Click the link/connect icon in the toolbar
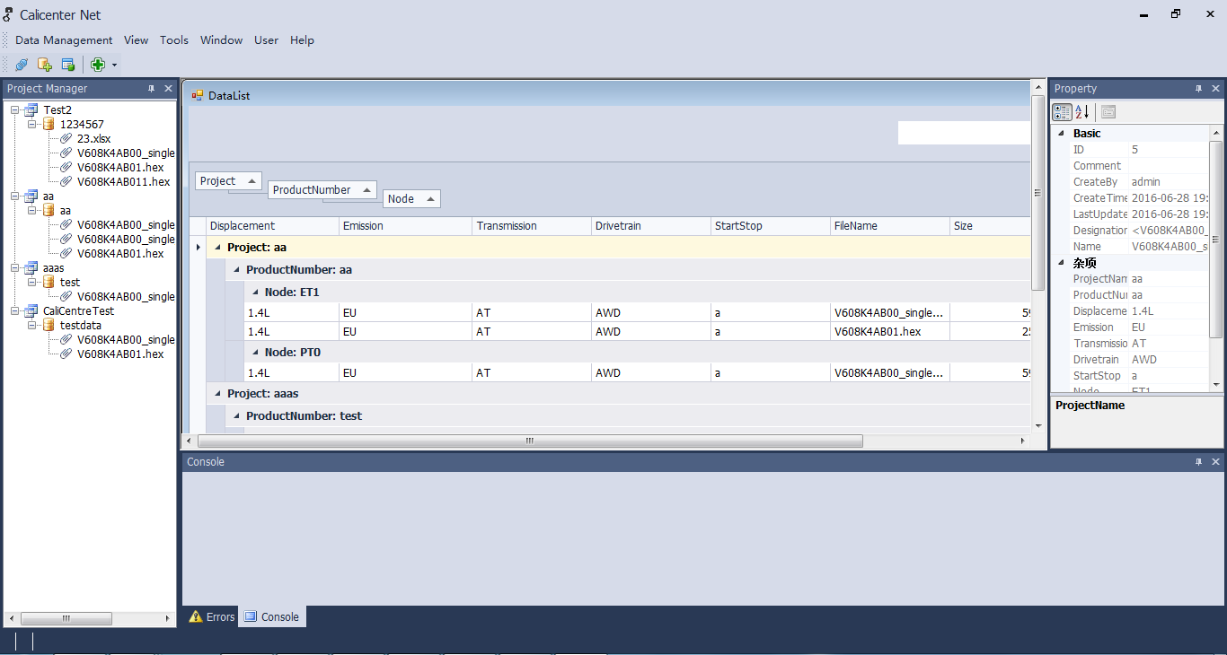This screenshot has width=1227, height=655. click(22, 65)
